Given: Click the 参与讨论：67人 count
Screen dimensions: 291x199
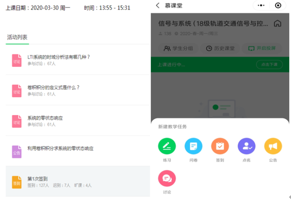Looking at the screenshot, I should point(42,64).
